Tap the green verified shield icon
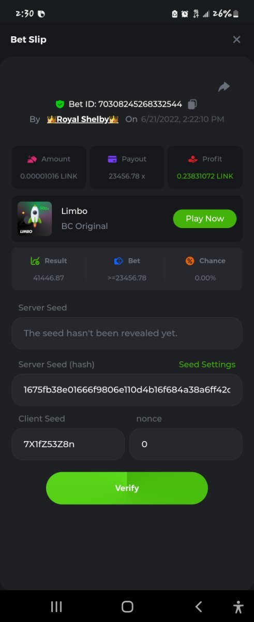254x622 pixels. (60, 104)
